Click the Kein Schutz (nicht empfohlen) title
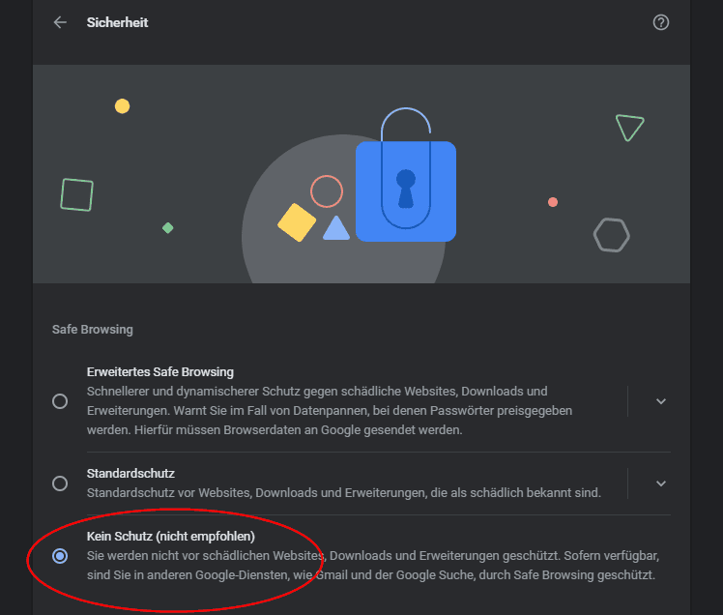The height and width of the screenshot is (615, 723). pyautogui.click(x=171, y=536)
